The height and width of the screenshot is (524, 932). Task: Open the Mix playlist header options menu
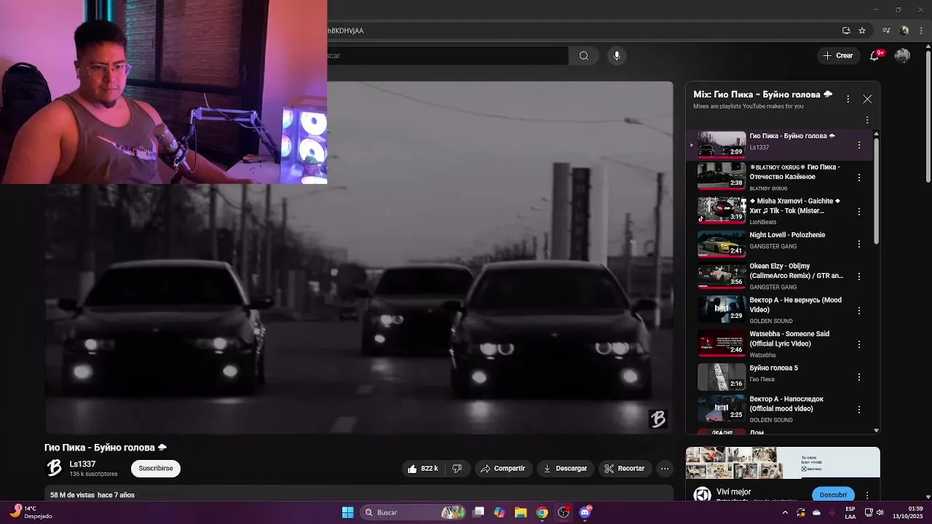(x=848, y=99)
